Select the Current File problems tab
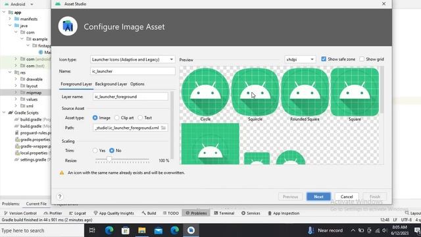421x237 pixels. [x=36, y=203]
